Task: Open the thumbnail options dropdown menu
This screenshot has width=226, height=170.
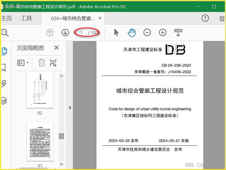Action: [x=23, y=63]
